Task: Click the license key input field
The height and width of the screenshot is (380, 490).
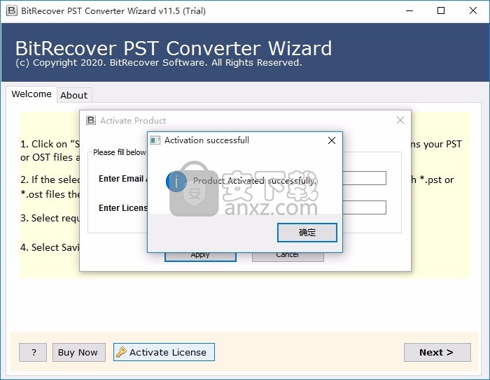Action: coord(365,207)
